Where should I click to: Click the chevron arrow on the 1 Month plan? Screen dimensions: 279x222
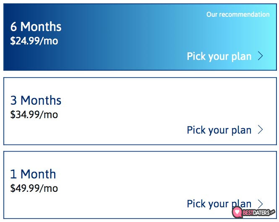[x=261, y=204]
